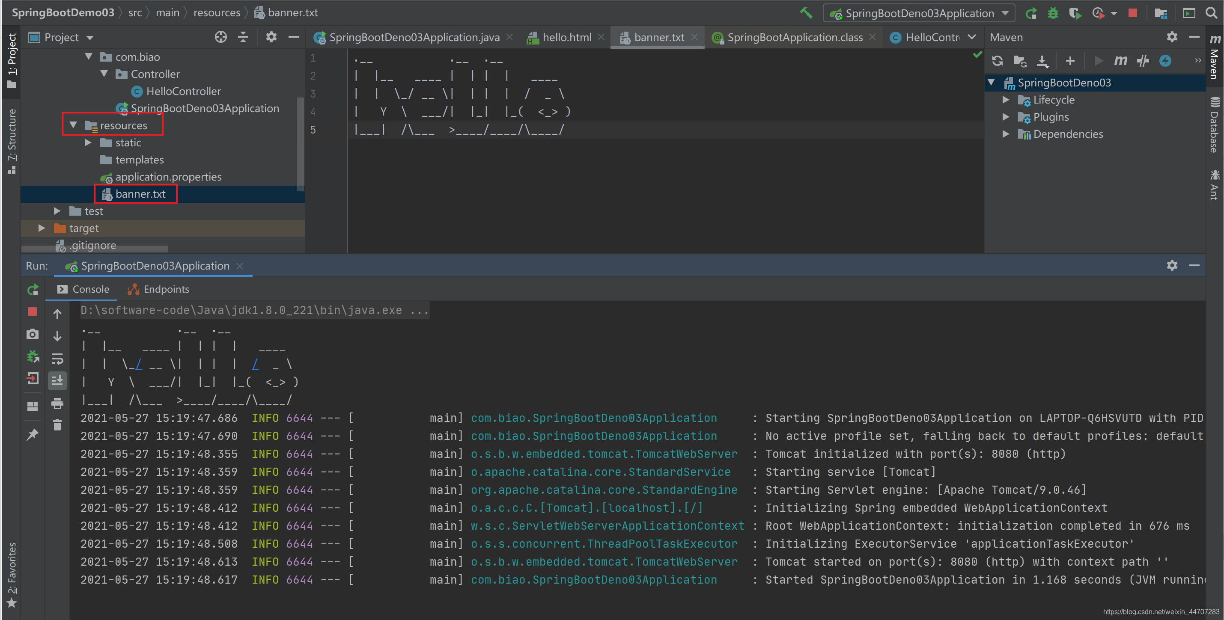This screenshot has width=1224, height=620.
Task: Execute Maven goal with m icon
Action: click(x=1120, y=61)
